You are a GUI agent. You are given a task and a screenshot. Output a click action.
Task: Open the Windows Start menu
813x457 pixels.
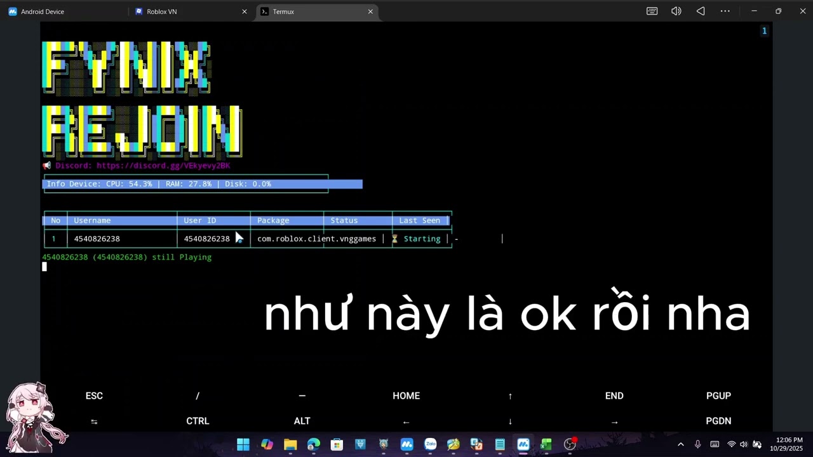pos(243,444)
